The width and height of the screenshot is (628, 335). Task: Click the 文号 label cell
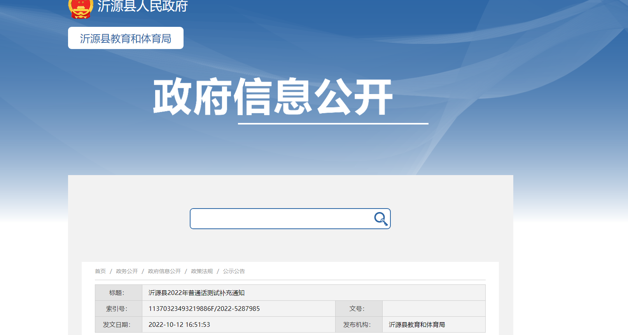point(357,309)
